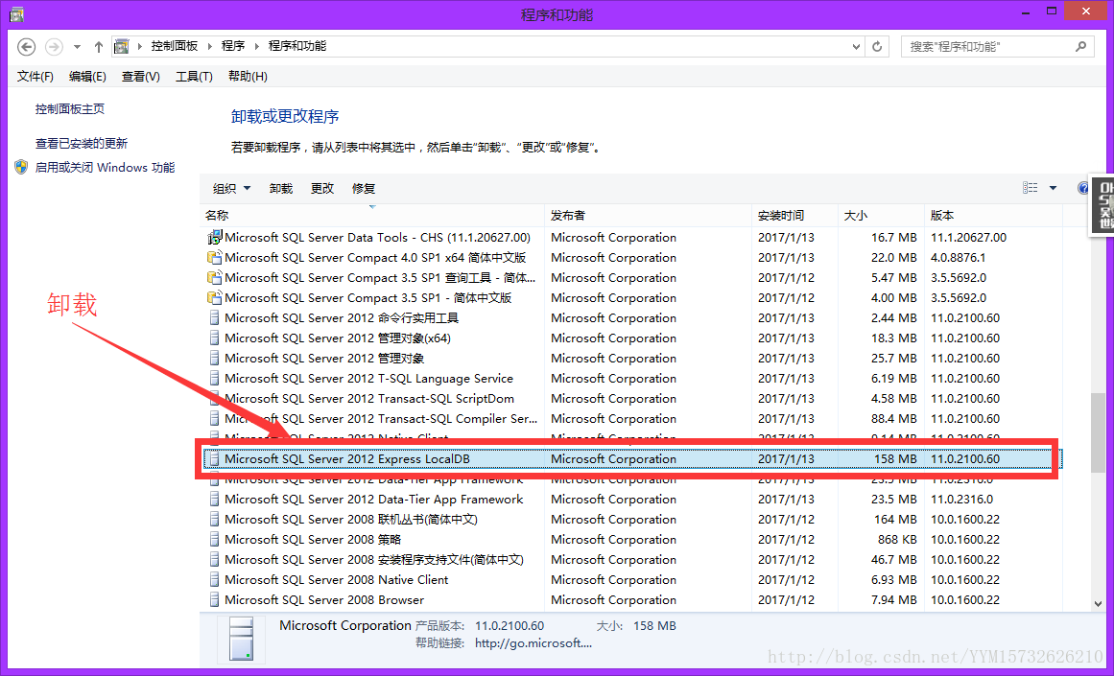Click the 868 KB size cell

tap(897, 540)
